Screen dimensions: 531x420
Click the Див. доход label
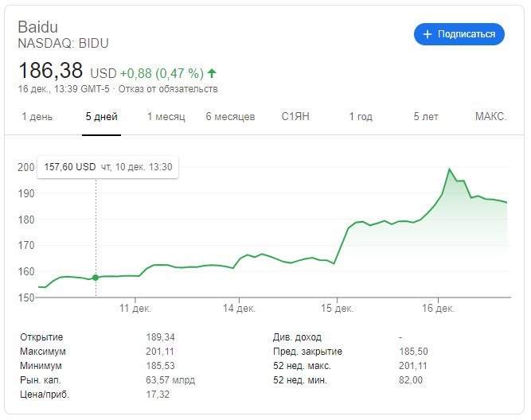click(297, 337)
